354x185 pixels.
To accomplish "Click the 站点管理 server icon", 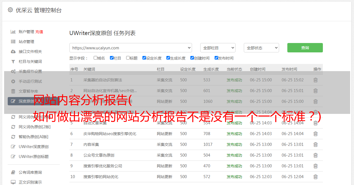I will point(13,42).
